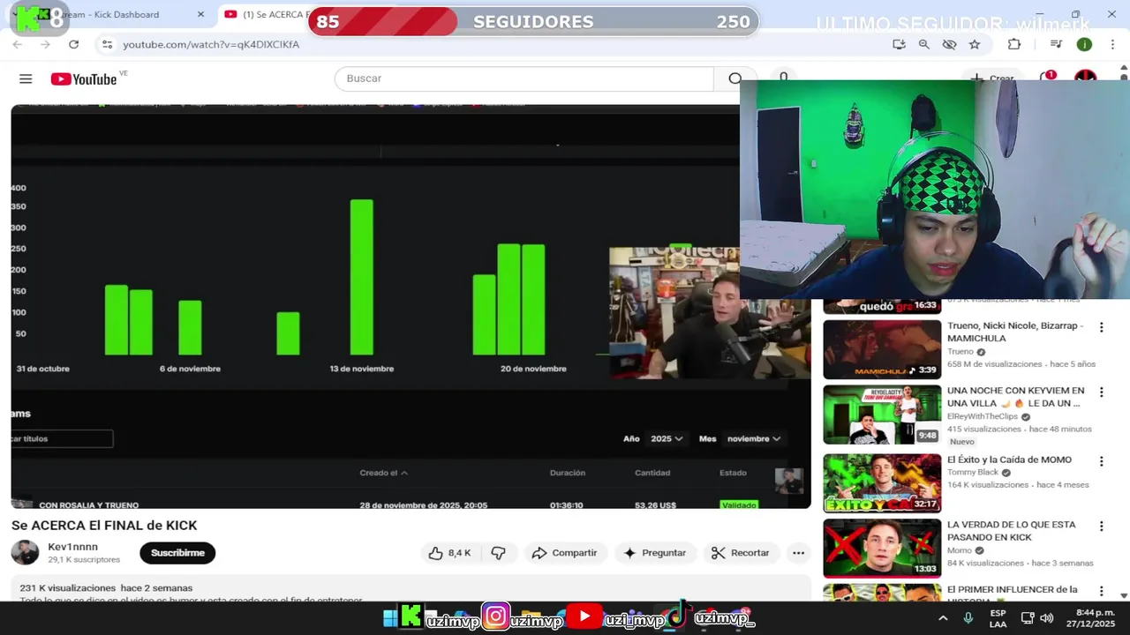Viewport: 1130px width, 635px height.
Task: Open the Chrome three-dot menu
Action: (x=1111, y=44)
